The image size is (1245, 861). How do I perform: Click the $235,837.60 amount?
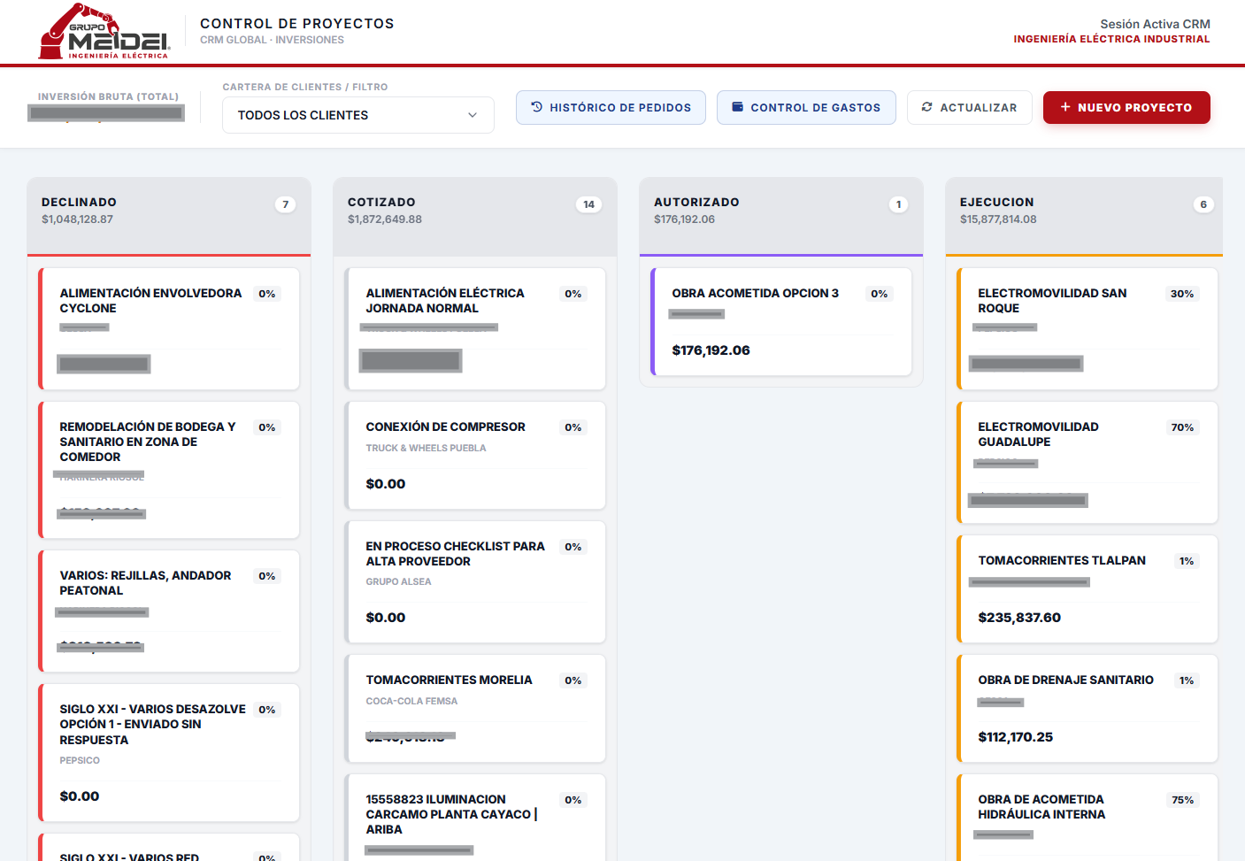click(1019, 618)
